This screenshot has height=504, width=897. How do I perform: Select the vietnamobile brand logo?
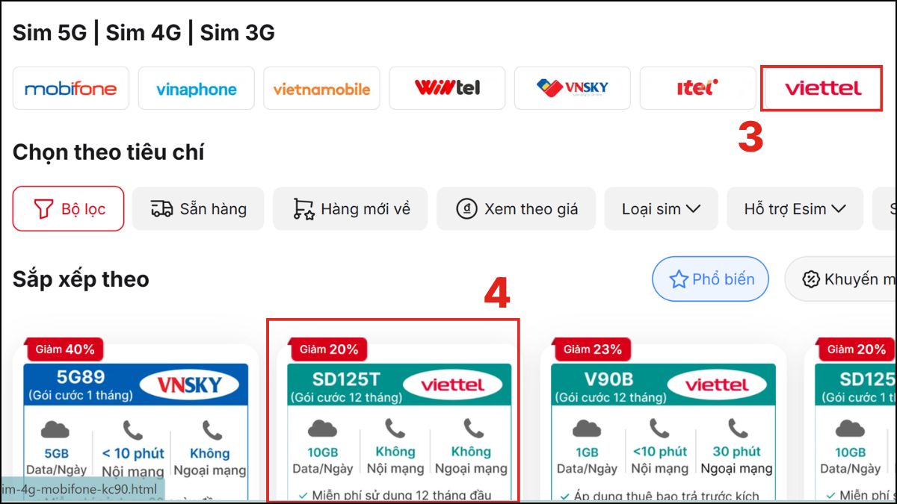click(x=321, y=87)
